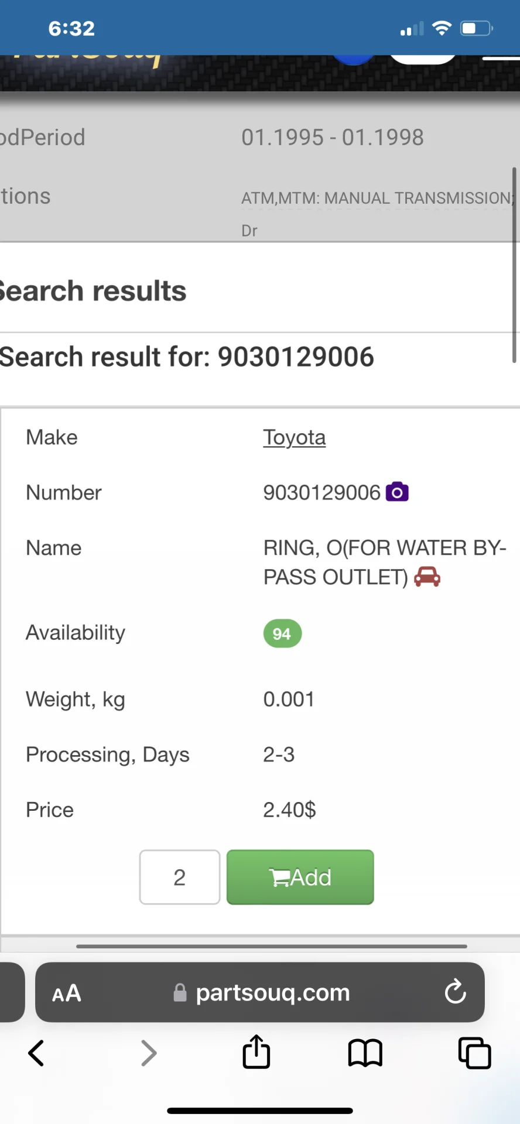Viewport: 520px width, 1124px height.
Task: Click the vertical scrollbar on the right
Action: 514,265
